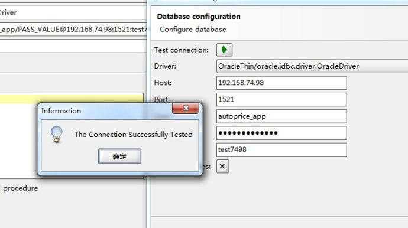Close the Information dialog with red X
408x228 pixels.
pos(186,108)
